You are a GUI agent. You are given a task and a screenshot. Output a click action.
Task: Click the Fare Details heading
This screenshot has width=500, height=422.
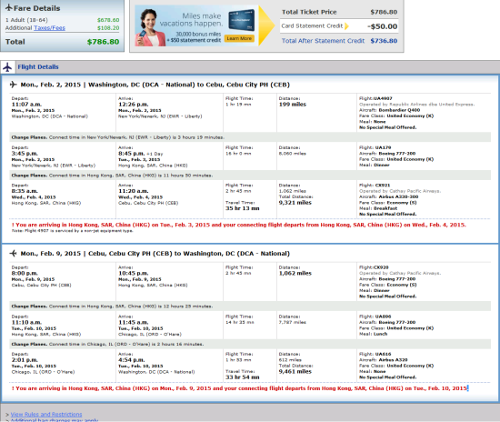click(36, 8)
